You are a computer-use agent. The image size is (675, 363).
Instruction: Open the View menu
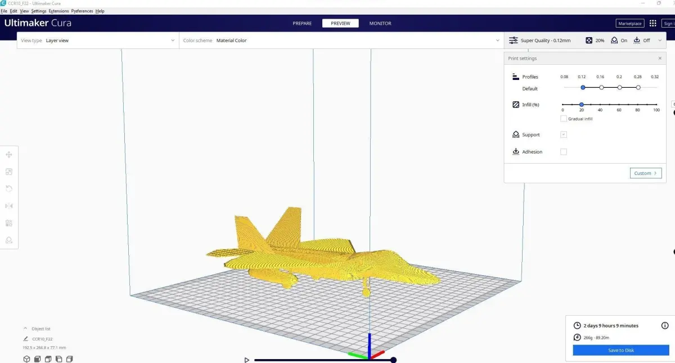coord(24,11)
